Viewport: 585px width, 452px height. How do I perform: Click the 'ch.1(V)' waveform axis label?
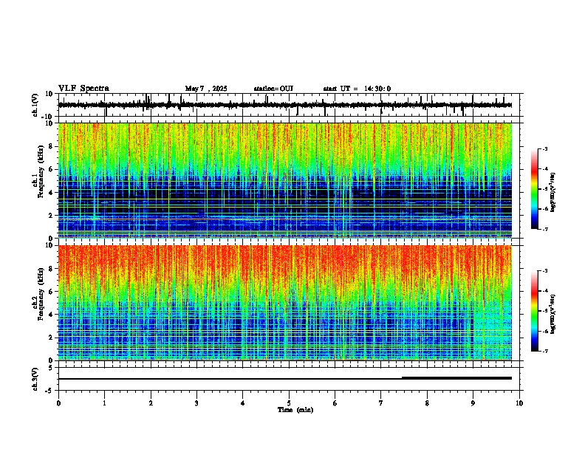pos(36,105)
